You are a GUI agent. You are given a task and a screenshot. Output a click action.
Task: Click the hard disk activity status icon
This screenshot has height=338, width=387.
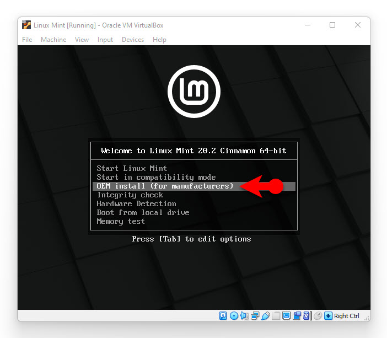tap(223, 316)
